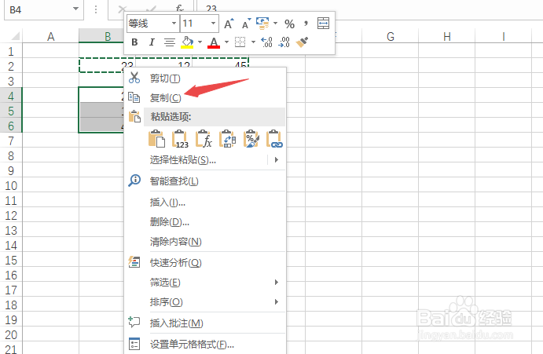Select column H header
The image size is (543, 354).
(x=447, y=36)
